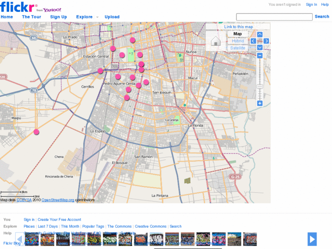The width and height of the screenshot is (332, 249).
Task: Open the Explore menu
Action: coord(84,17)
